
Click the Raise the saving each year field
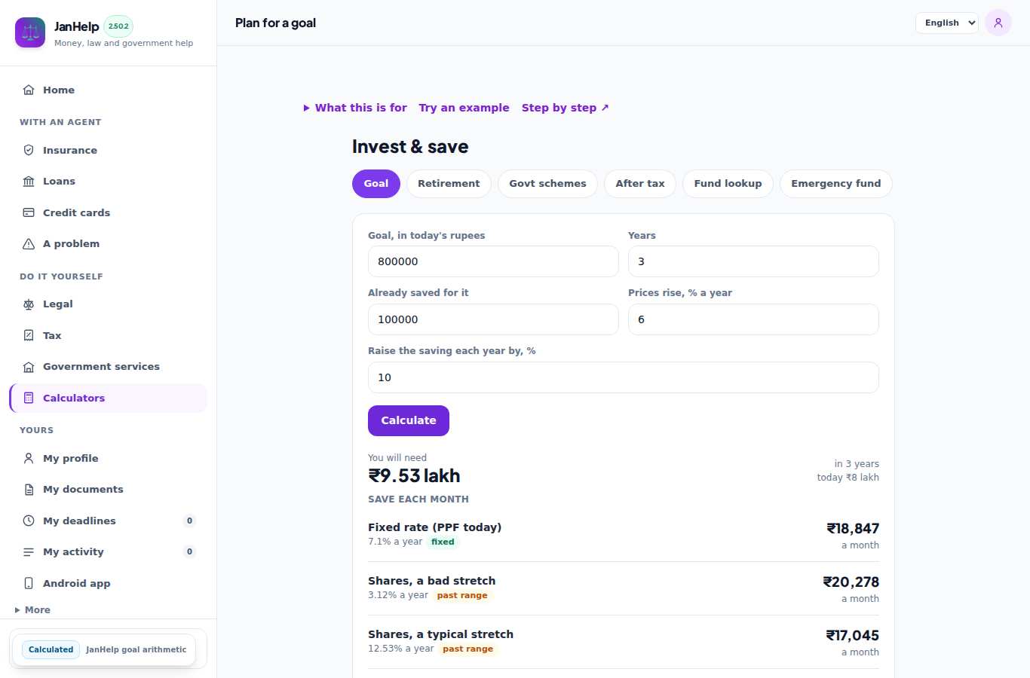point(624,377)
